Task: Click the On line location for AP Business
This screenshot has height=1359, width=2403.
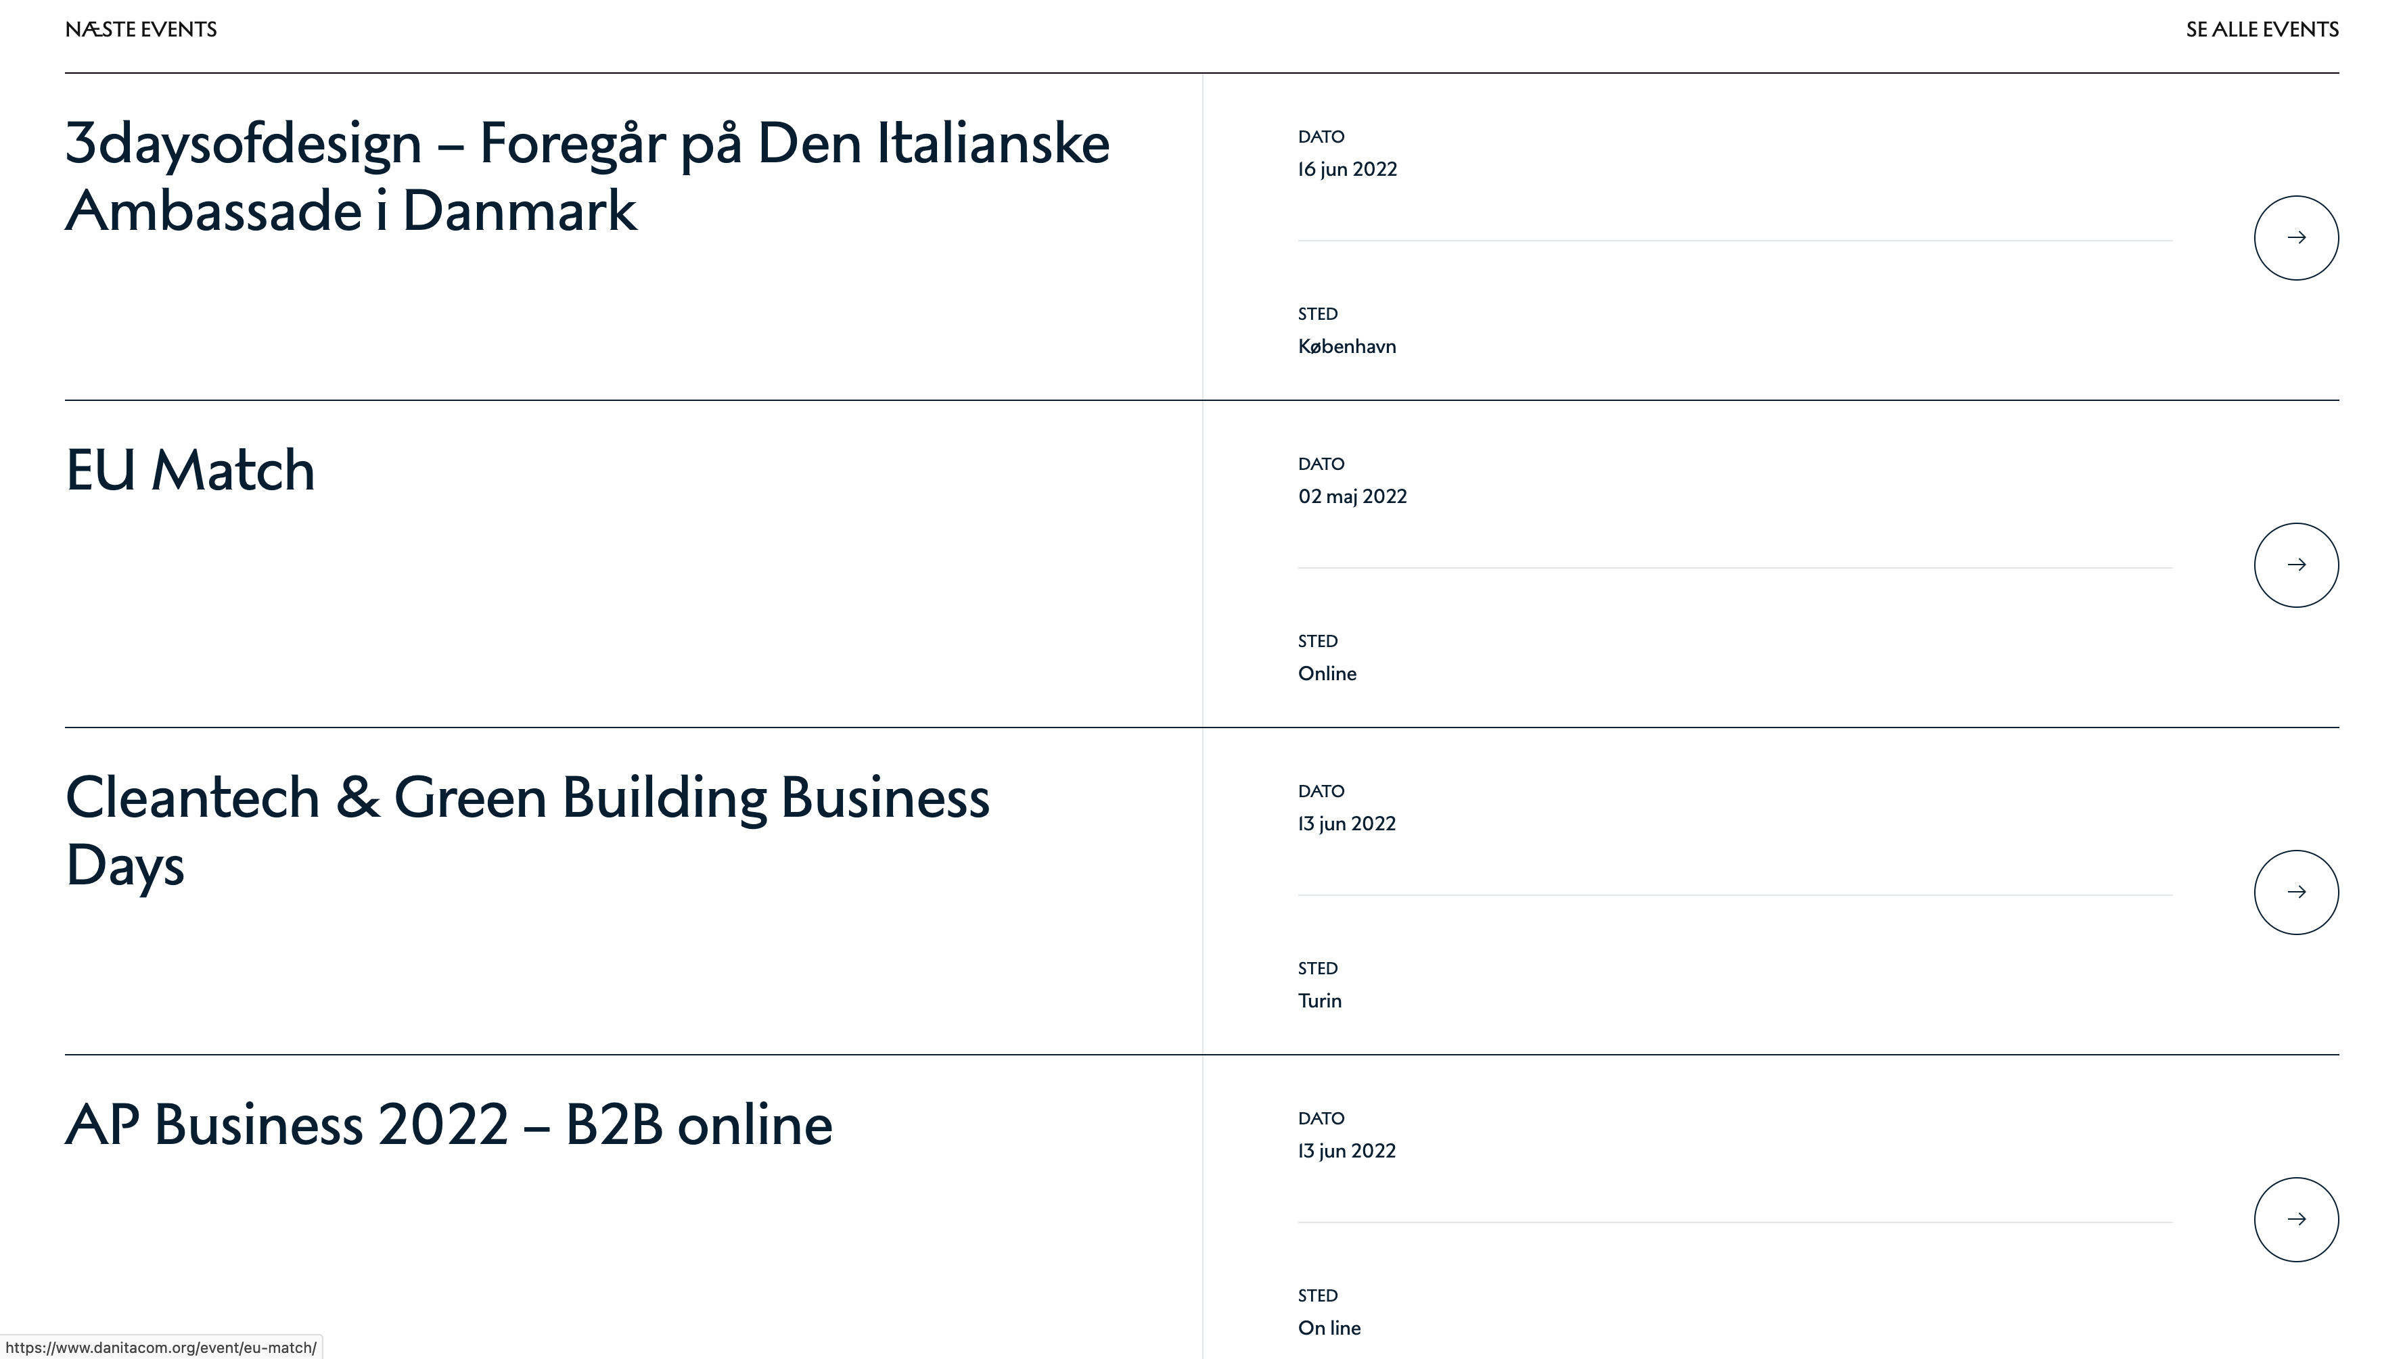Action: 1328,1328
